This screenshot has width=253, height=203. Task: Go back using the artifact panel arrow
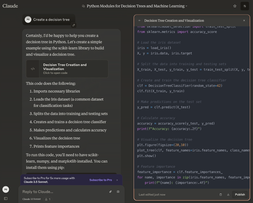(x=140, y=21)
